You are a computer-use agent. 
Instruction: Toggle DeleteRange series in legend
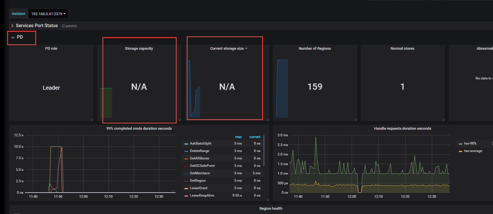click(199, 151)
